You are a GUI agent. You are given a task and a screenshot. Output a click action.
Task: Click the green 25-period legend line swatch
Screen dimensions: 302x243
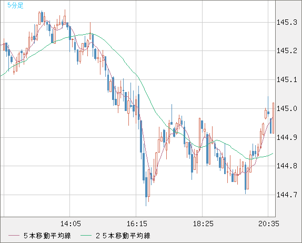click(x=86, y=236)
